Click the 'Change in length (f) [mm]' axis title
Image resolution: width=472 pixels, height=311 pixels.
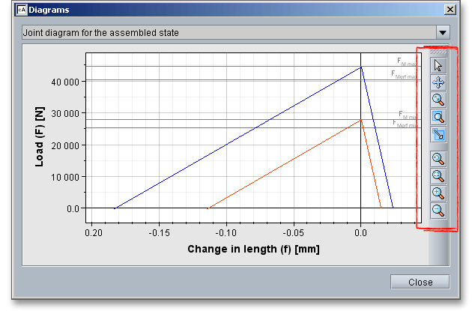click(248, 249)
